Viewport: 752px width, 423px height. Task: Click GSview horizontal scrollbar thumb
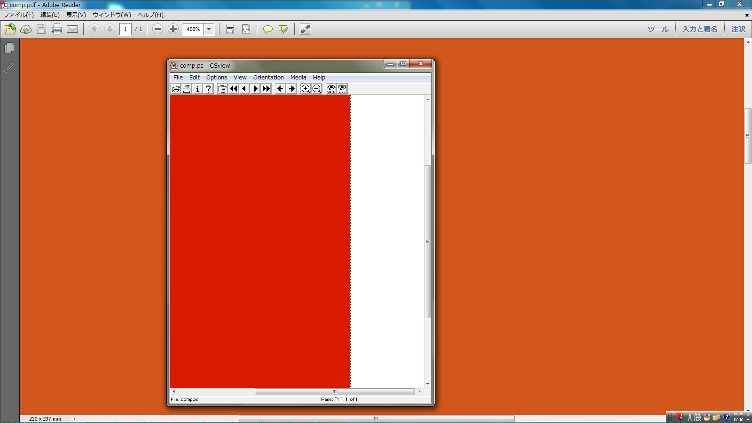coord(335,392)
